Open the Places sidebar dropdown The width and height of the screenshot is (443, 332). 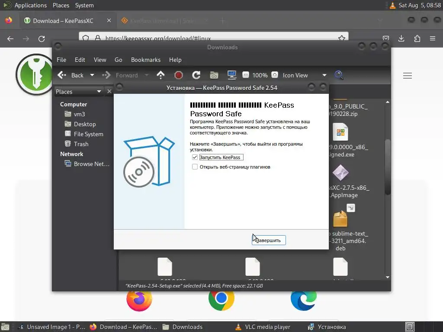click(x=78, y=92)
